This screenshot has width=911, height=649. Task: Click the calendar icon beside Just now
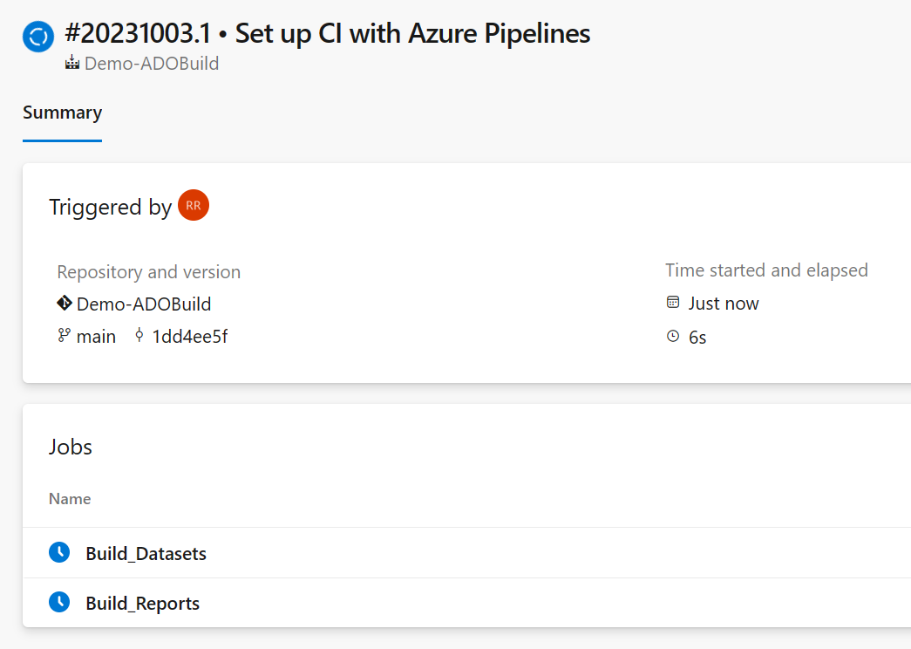click(x=672, y=302)
